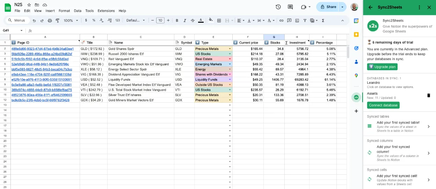Open the text color picker
The image size is (436, 189).
pyautogui.click(x=201, y=21)
